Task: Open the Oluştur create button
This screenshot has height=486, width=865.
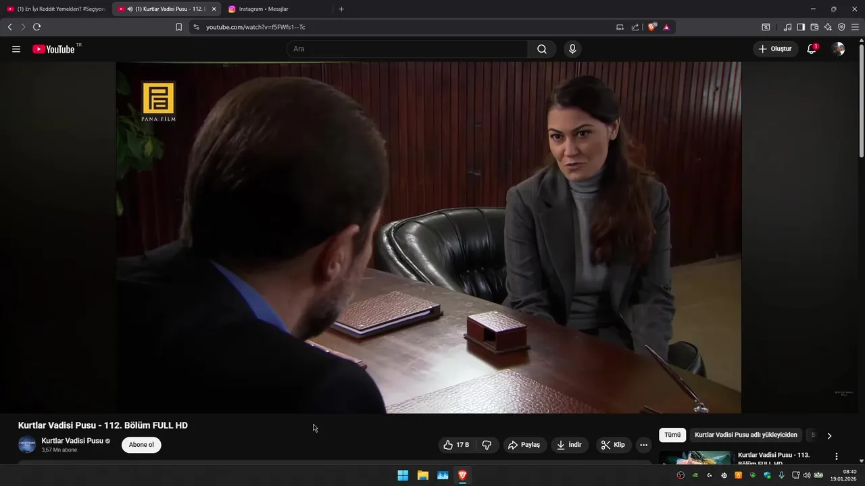Action: [775, 49]
